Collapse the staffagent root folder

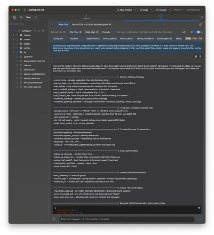click(x=11, y=31)
